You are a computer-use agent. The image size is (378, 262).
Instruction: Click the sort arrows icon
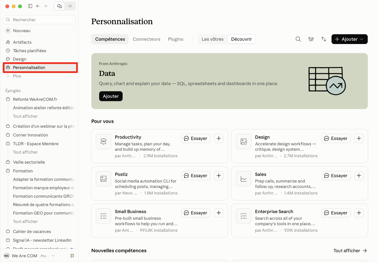point(324,39)
